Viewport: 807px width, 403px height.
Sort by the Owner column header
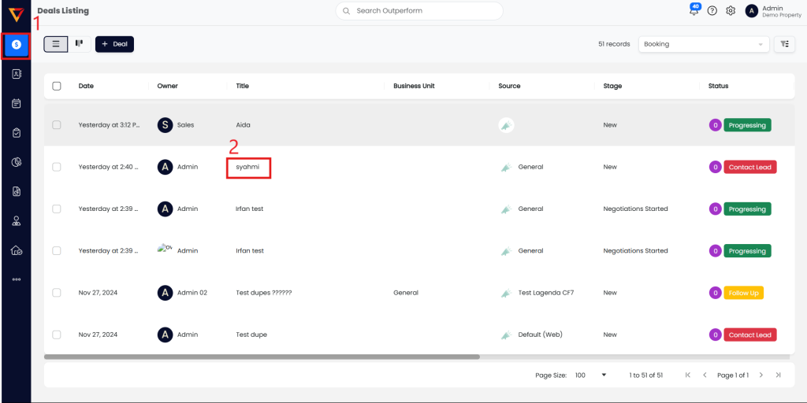pyautogui.click(x=167, y=86)
